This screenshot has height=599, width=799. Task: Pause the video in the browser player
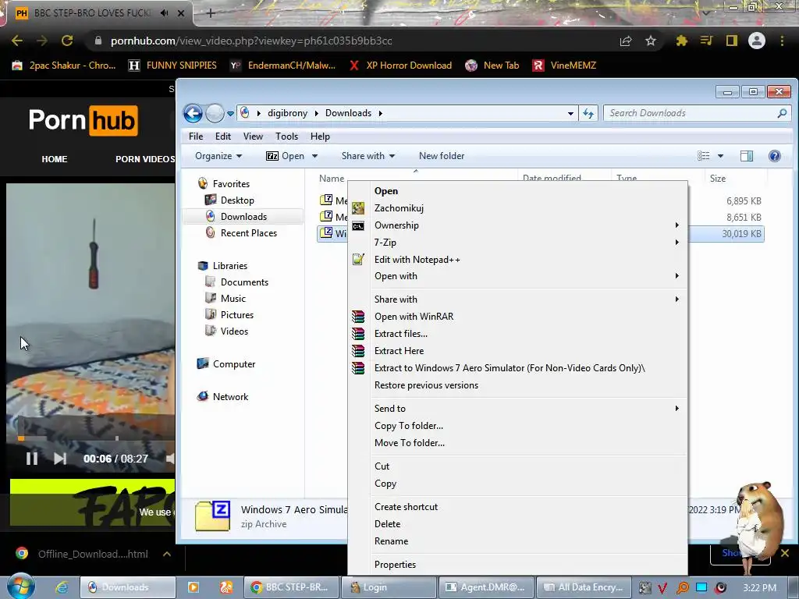coord(31,459)
